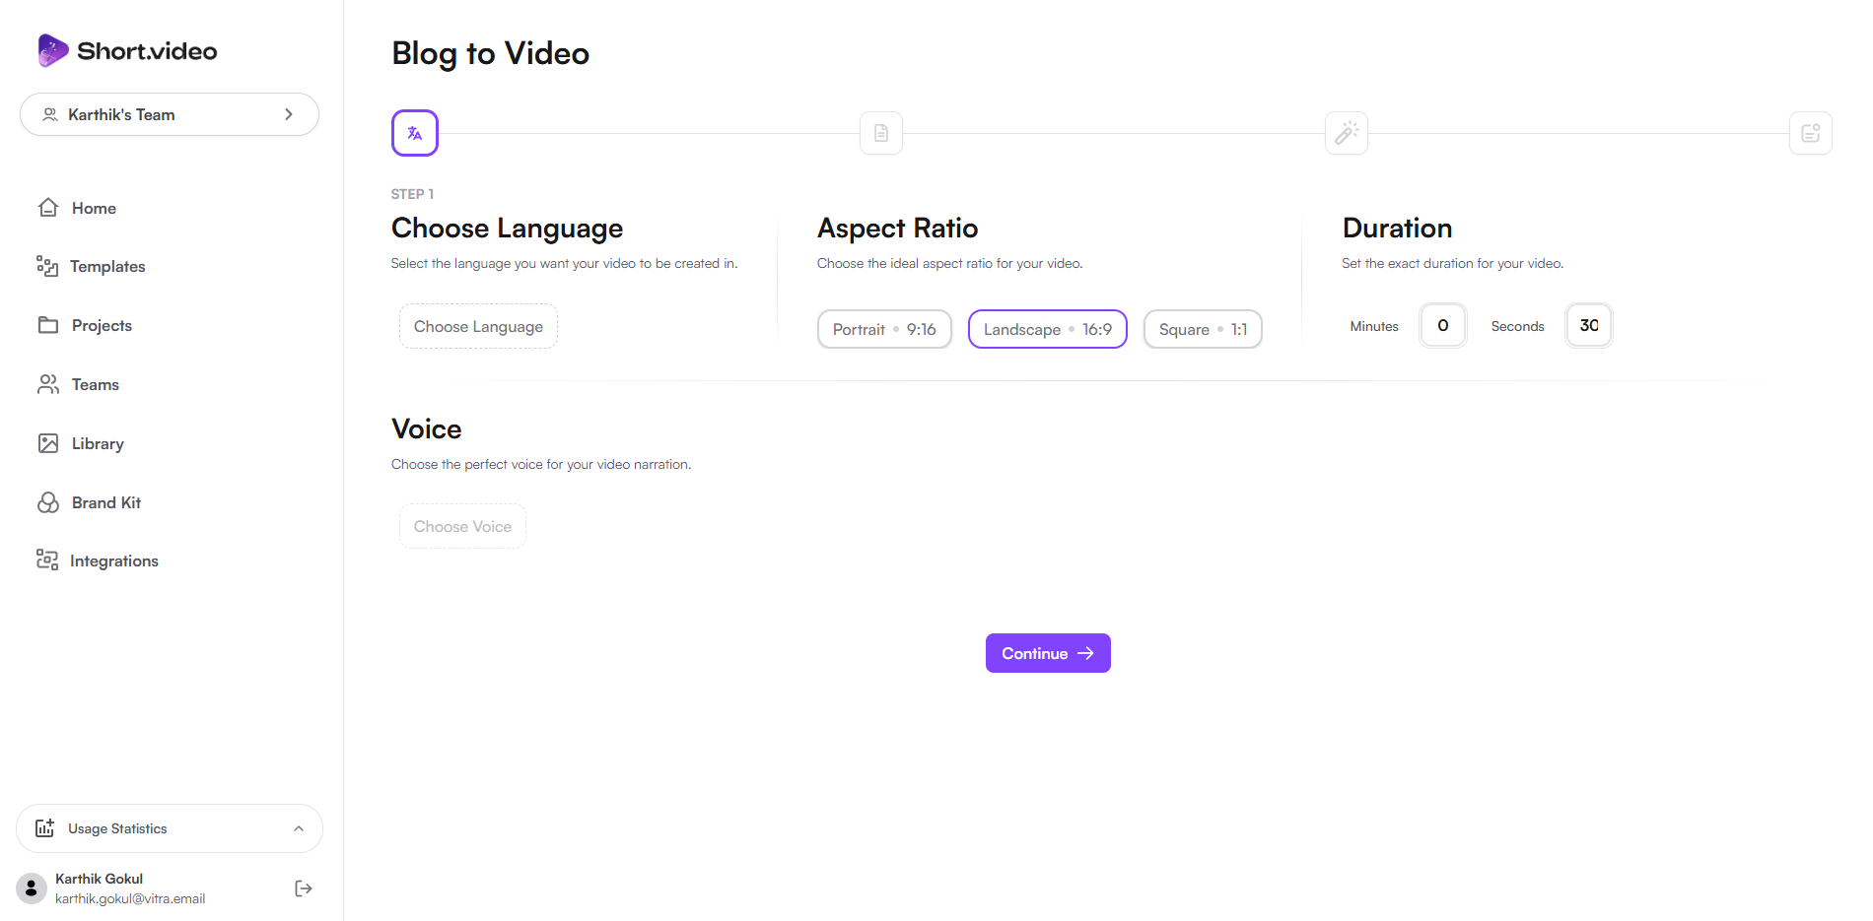The image size is (1873, 921).
Task: Click the Usage Statistics label
Action: point(117,828)
